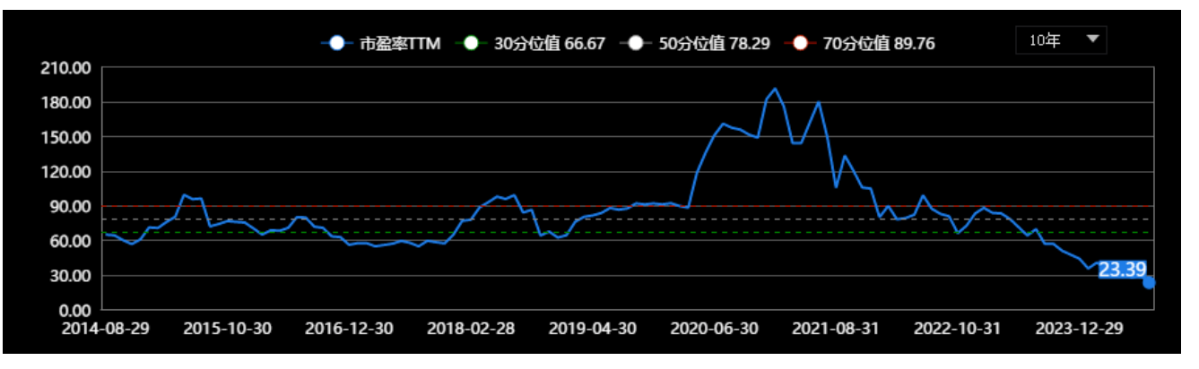
Task: Toggle the 市盈率TTM legend series
Action: point(380,43)
